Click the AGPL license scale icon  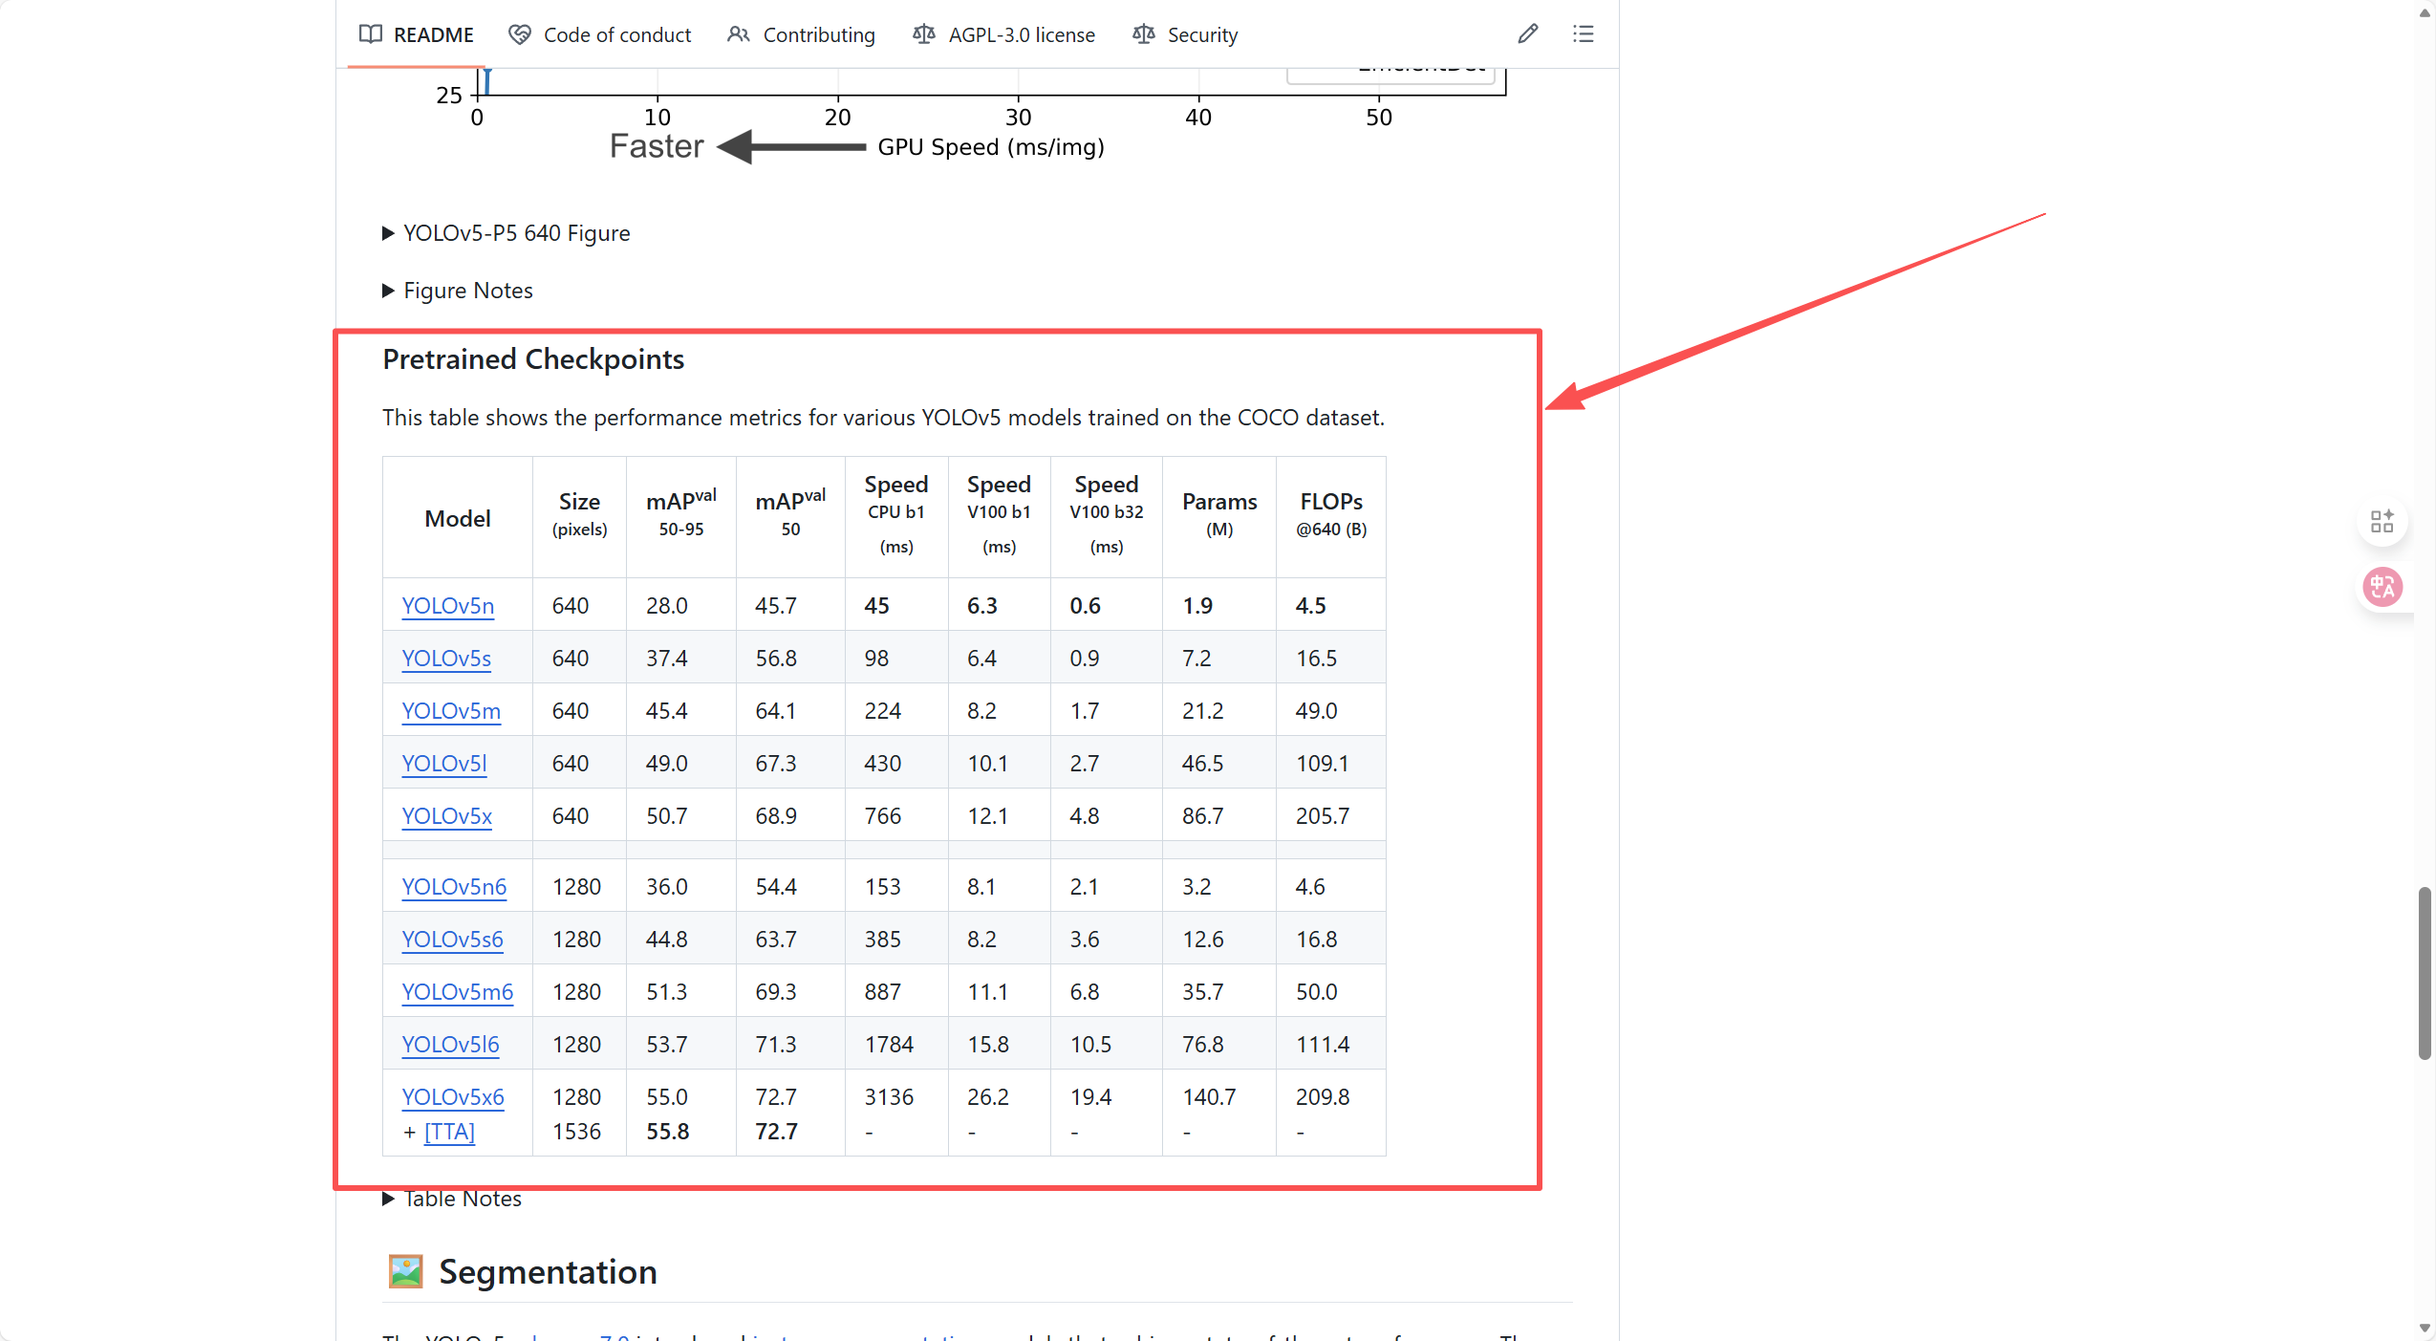pyautogui.click(x=923, y=34)
